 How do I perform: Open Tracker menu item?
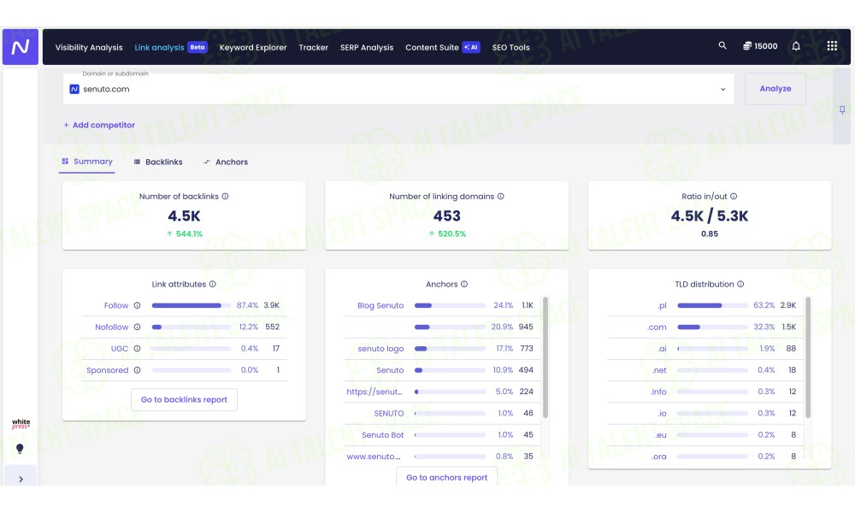tap(314, 47)
